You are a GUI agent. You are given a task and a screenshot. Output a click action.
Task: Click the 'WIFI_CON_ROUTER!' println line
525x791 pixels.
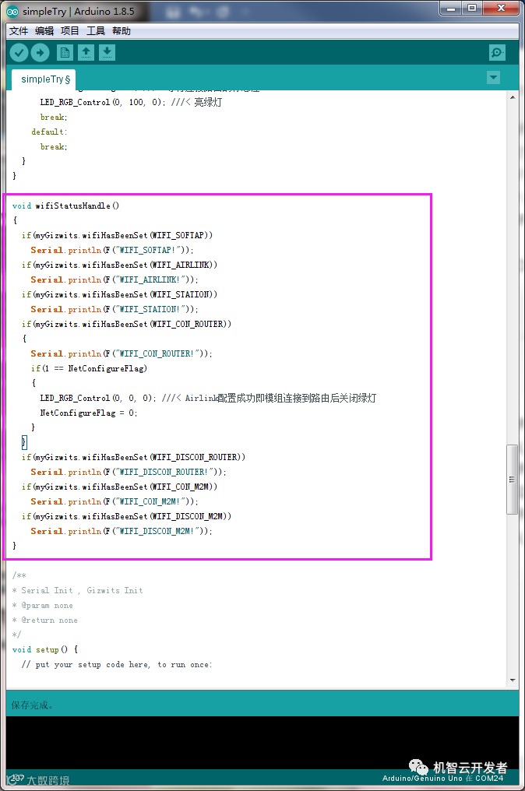tap(122, 353)
